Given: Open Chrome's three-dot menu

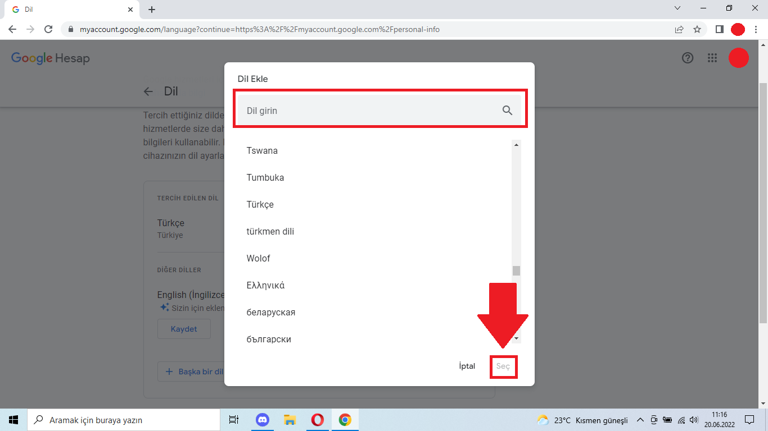Looking at the screenshot, I should (757, 29).
